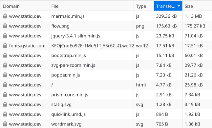This screenshot has width=212, height=128.
Task: Click the fonts.gstatic.com domain cell
Action: [x=27, y=46]
